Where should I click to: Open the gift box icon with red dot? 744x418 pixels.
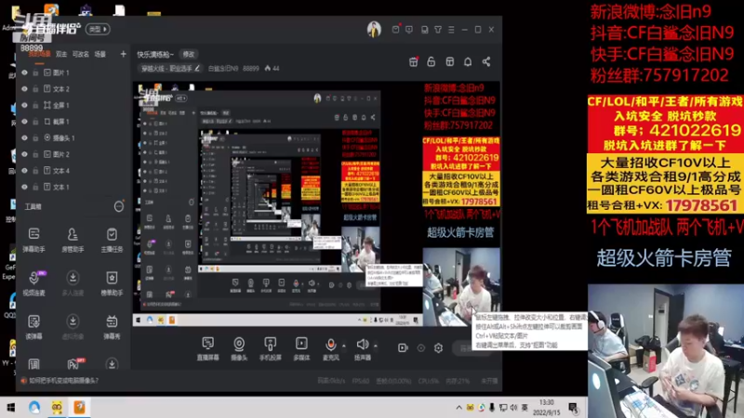coord(414,61)
